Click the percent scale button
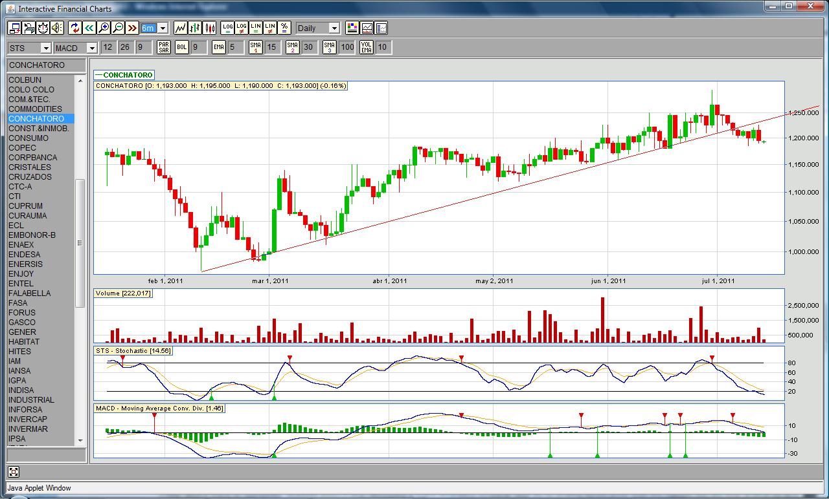829x499 pixels. (x=284, y=28)
